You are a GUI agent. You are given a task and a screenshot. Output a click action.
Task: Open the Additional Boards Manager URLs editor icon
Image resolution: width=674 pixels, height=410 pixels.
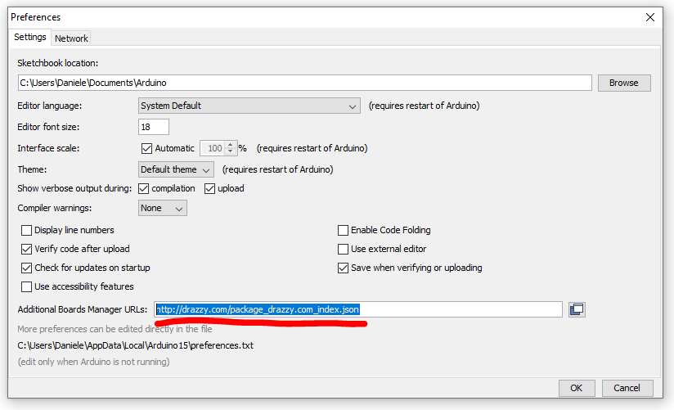coord(577,309)
